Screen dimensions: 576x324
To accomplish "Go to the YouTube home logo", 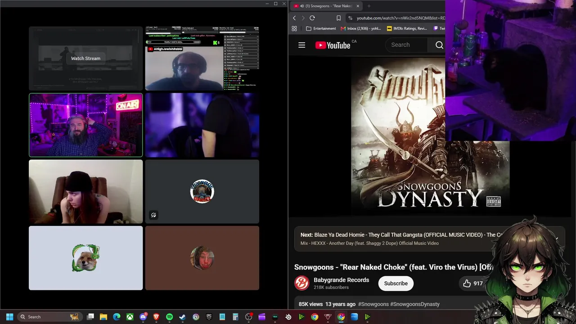I will coord(333,45).
